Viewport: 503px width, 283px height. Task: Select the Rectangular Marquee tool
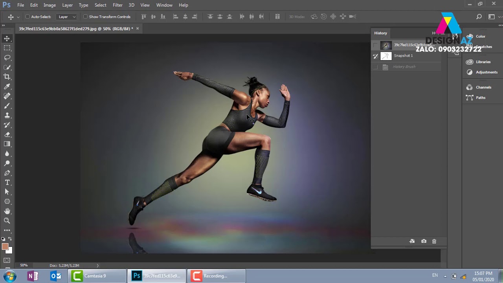click(7, 48)
